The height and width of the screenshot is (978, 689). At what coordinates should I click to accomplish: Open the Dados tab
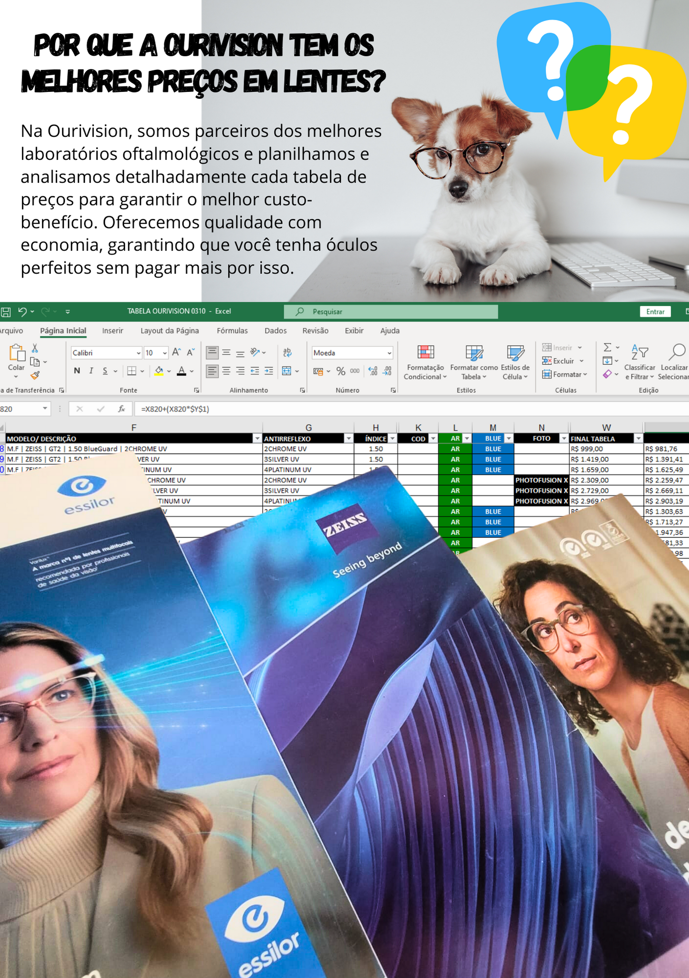pos(276,331)
